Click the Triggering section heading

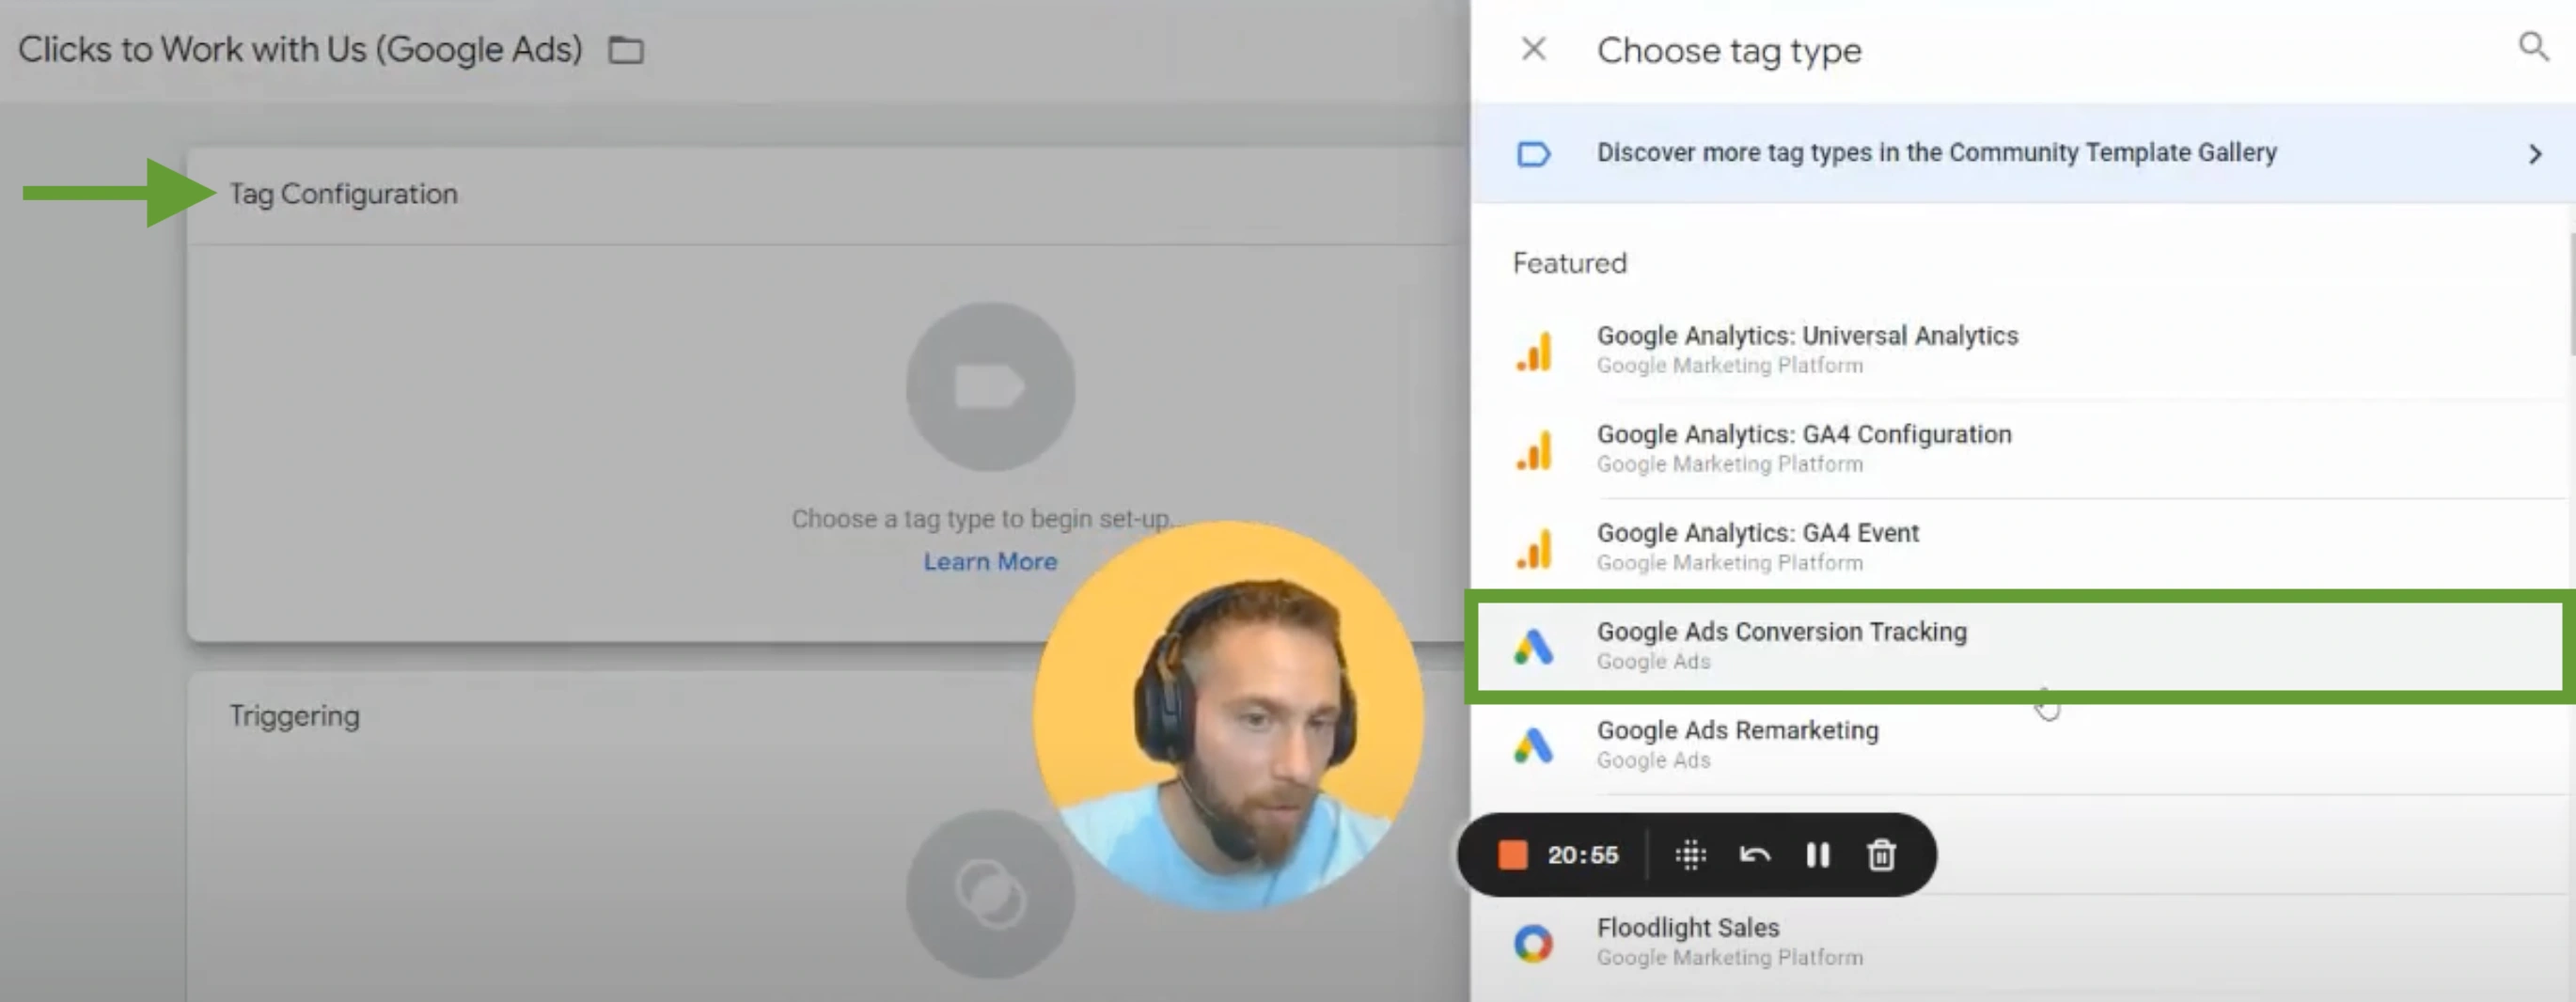(294, 716)
